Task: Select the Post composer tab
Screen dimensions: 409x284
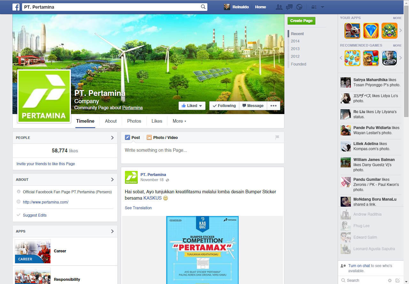Action: click(x=132, y=137)
